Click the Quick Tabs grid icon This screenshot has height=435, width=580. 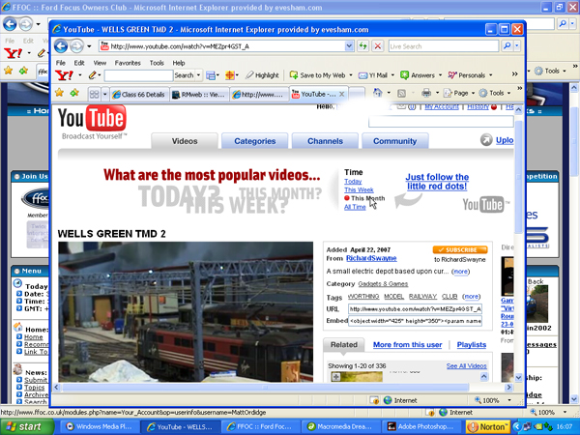tap(95, 95)
